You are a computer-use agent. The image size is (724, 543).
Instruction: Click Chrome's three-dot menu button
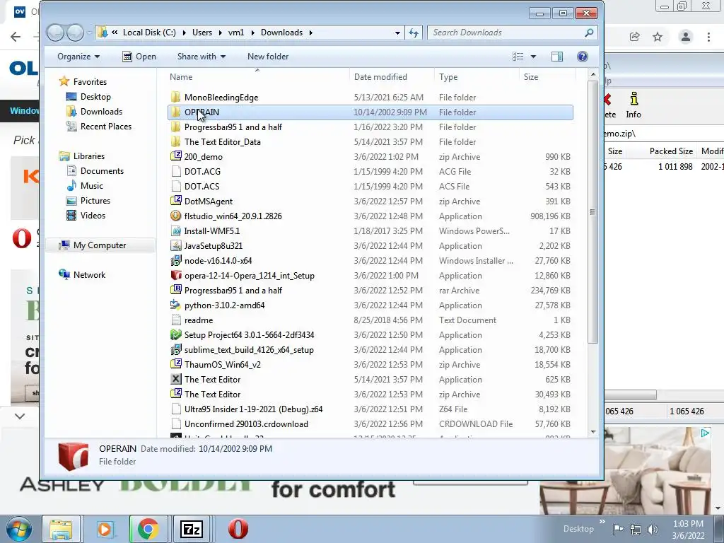[x=708, y=37]
